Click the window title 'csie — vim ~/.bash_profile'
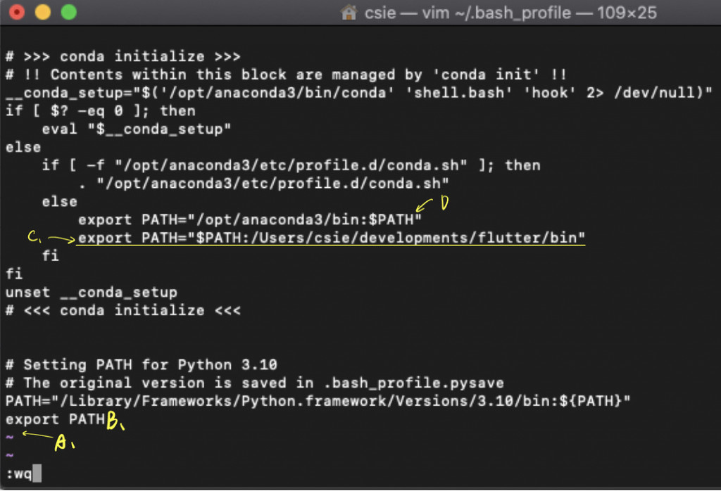721x491 pixels. tap(468, 13)
